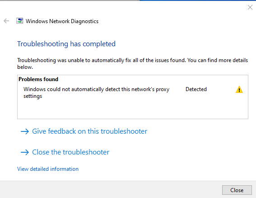Choose Close the troubleshooter option
Screen dimensions: 256x198
coord(65,152)
